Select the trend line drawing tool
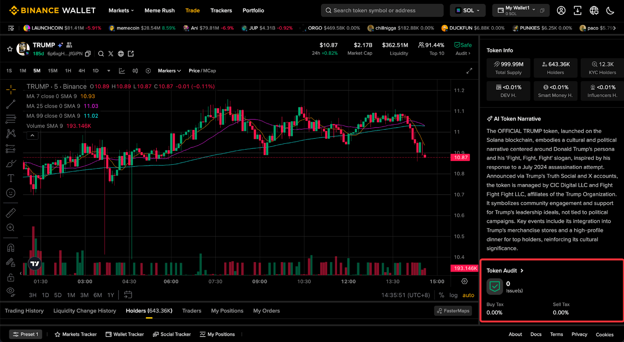This screenshot has height=342, width=624. click(11, 104)
